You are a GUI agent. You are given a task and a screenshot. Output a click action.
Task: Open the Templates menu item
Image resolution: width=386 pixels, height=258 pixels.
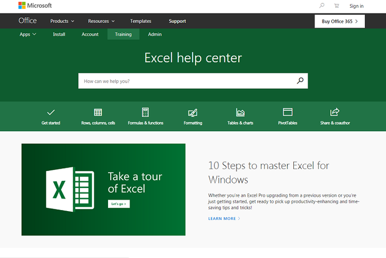141,21
